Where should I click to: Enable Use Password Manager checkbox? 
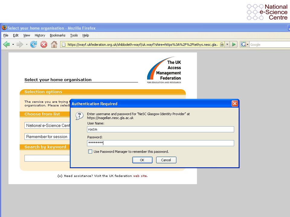(x=90, y=152)
